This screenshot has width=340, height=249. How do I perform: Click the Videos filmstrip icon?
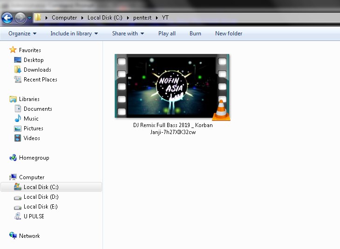coord(18,138)
